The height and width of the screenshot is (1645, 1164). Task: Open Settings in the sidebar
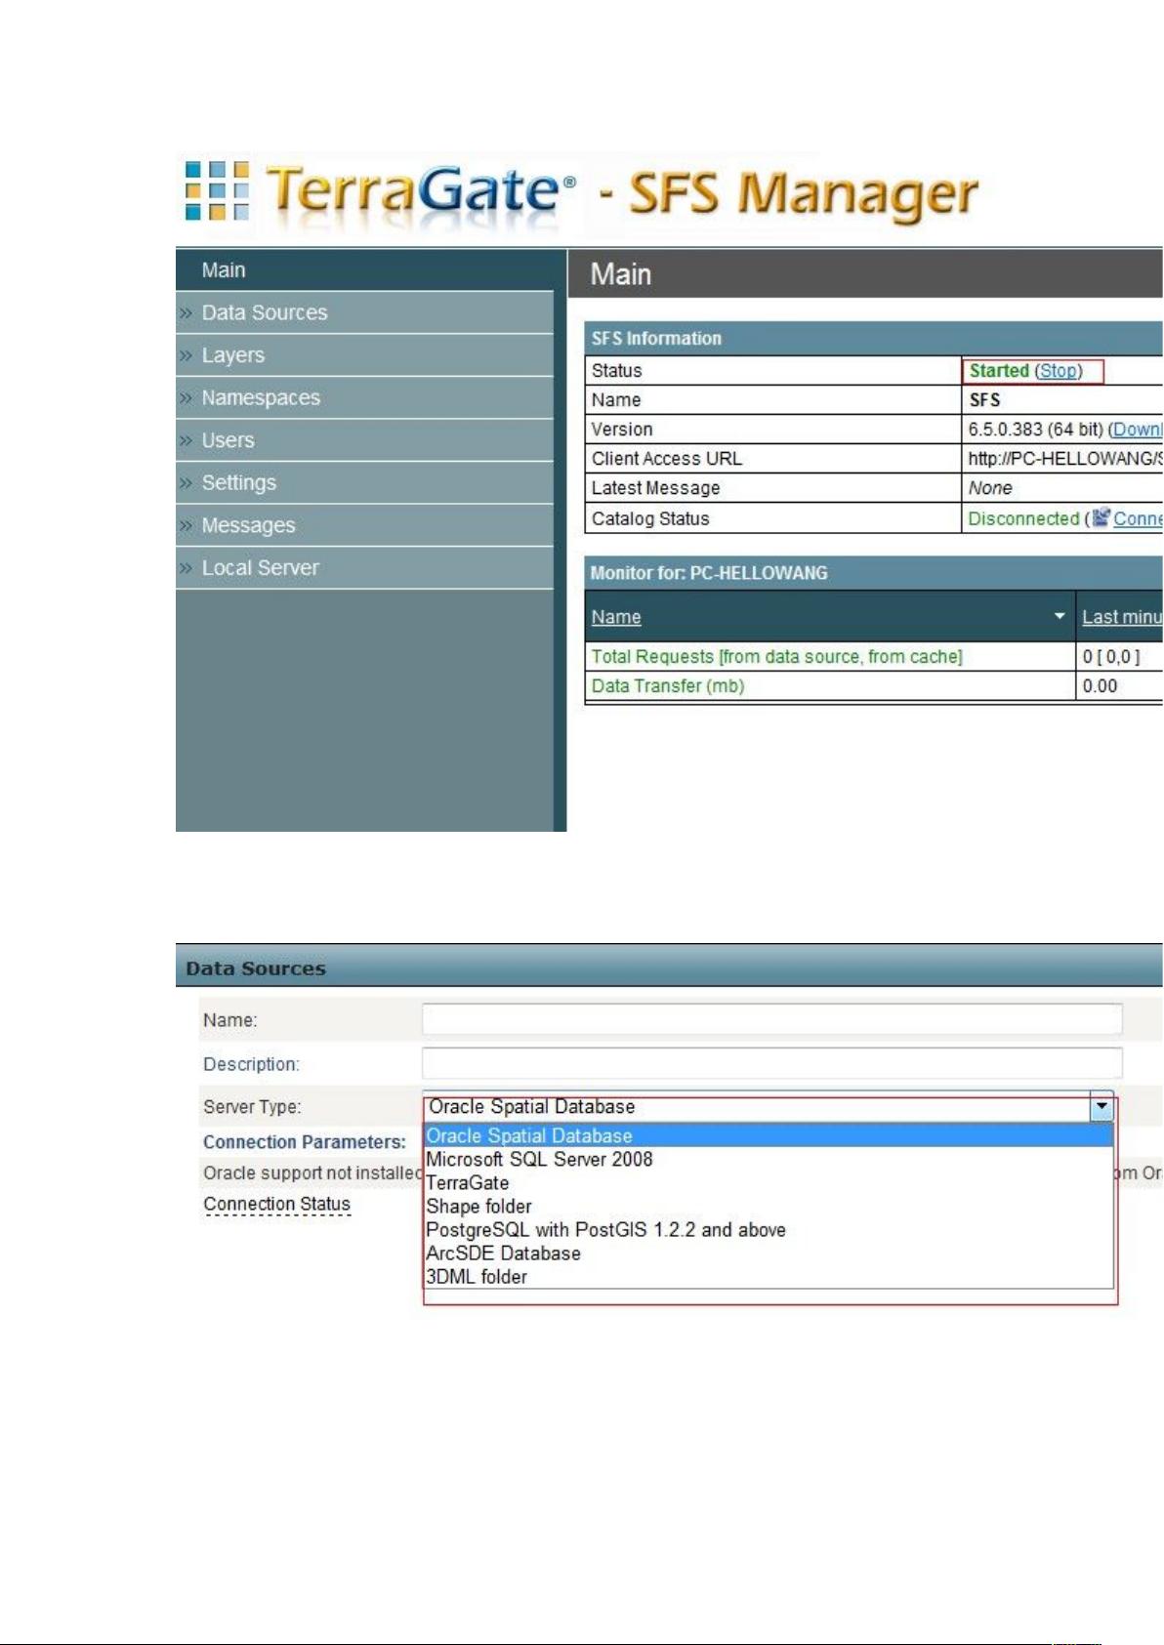click(364, 483)
